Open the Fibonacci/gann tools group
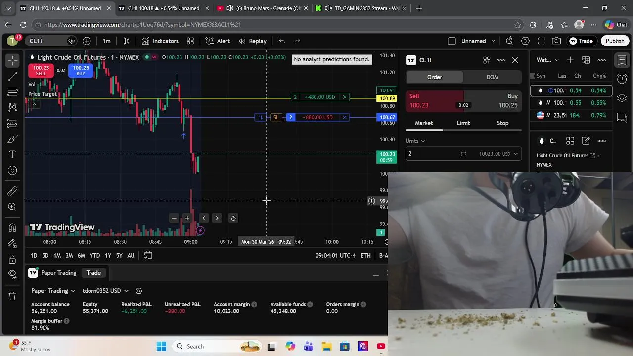Image resolution: width=633 pixels, height=356 pixels. click(12, 92)
